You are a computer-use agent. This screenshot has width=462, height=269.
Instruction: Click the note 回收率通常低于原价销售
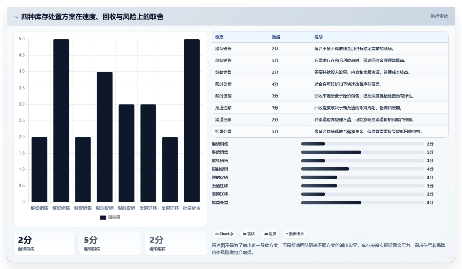click(x=337, y=96)
